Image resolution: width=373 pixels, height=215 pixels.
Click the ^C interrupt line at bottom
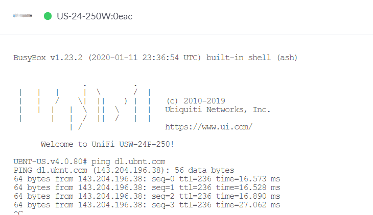point(18,212)
